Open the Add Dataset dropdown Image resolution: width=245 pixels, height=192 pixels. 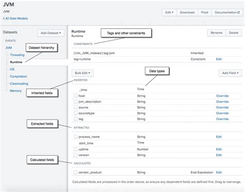[x=51, y=33]
